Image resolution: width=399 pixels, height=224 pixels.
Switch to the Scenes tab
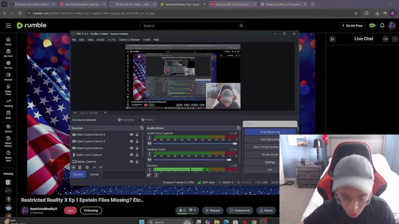[94, 175]
